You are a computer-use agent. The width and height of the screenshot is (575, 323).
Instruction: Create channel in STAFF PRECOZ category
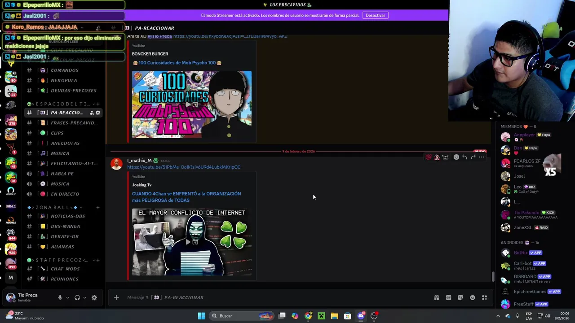[98, 260]
